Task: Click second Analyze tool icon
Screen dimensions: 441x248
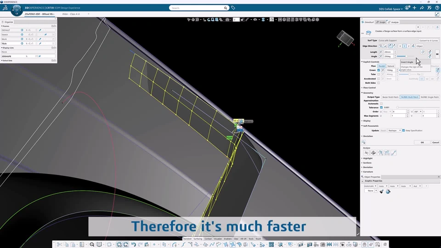Action: pyautogui.click(x=373, y=152)
